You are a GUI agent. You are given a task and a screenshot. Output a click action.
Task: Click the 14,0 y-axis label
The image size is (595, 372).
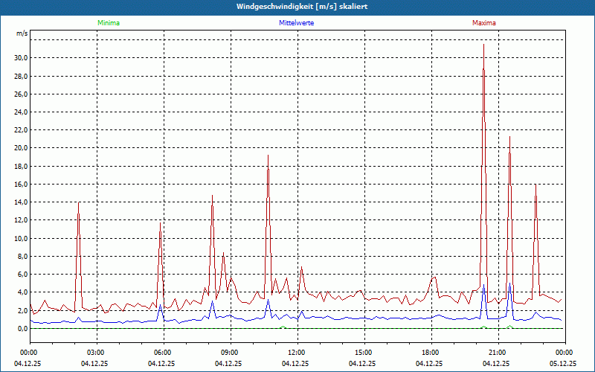(x=21, y=202)
